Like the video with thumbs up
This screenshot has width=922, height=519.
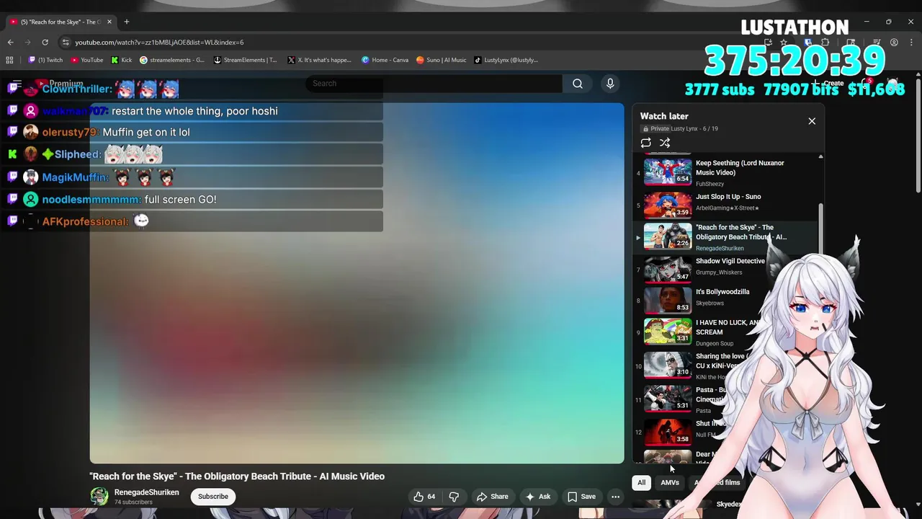coord(424,497)
